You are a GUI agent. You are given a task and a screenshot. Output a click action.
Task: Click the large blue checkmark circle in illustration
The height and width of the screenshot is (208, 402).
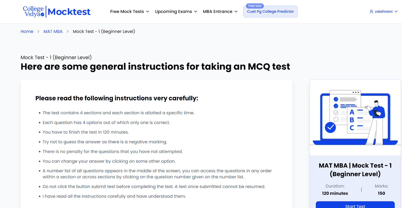pyautogui.click(x=330, y=127)
